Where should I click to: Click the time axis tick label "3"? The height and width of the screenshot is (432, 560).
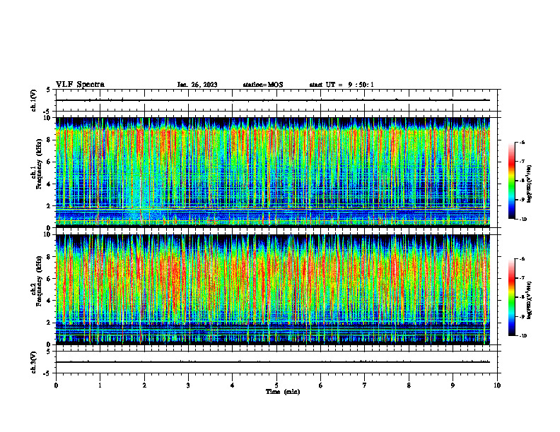pyautogui.click(x=188, y=385)
